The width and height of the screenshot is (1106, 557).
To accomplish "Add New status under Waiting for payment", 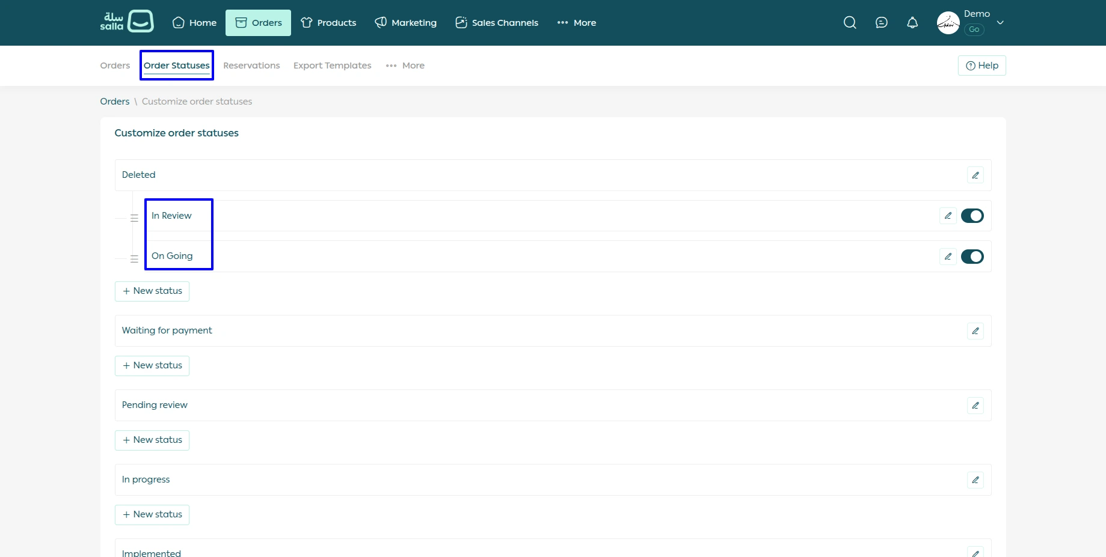I will (x=152, y=365).
